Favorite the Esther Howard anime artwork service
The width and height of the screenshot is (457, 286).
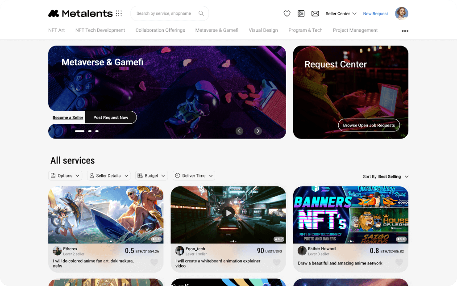click(x=399, y=262)
